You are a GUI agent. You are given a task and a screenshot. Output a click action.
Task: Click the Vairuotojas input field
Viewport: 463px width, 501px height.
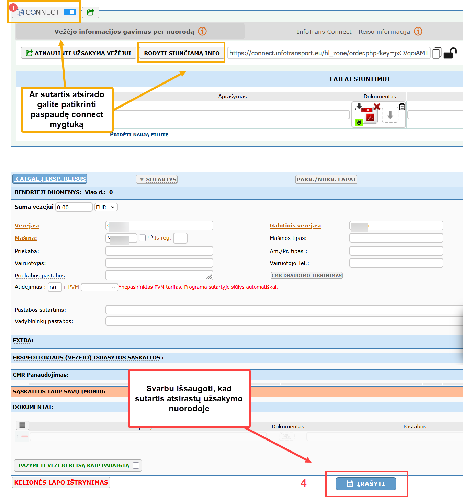[x=159, y=263]
